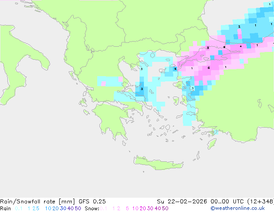Click the island of Rhodes on the map
This screenshot has width=274, height=212.
212,144
